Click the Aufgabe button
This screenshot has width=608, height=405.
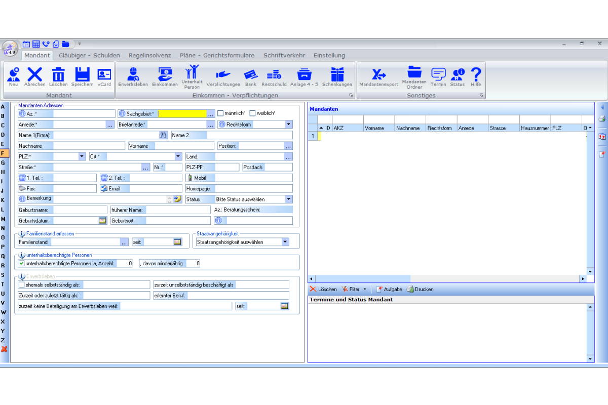pyautogui.click(x=389, y=290)
